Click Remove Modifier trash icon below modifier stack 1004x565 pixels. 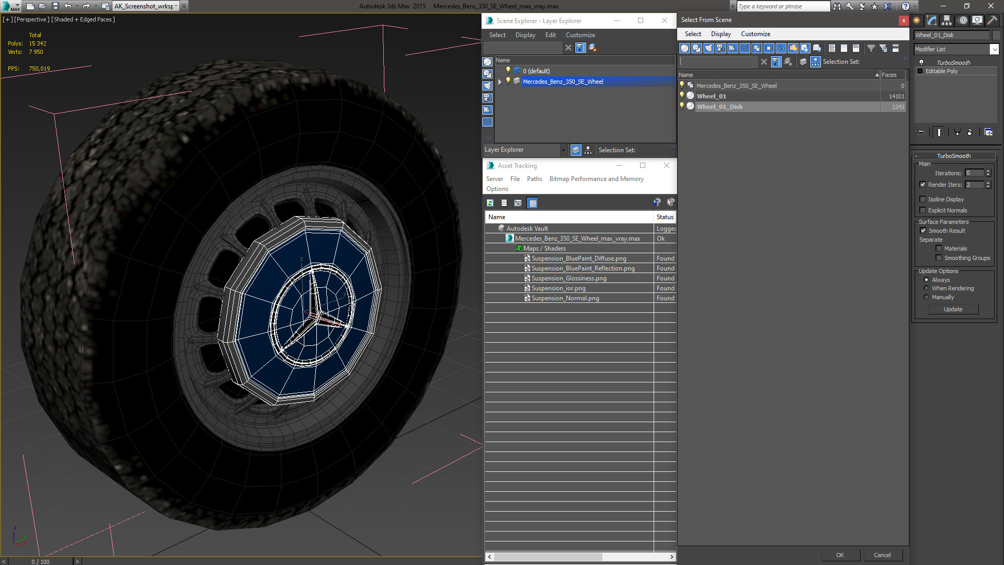click(969, 132)
